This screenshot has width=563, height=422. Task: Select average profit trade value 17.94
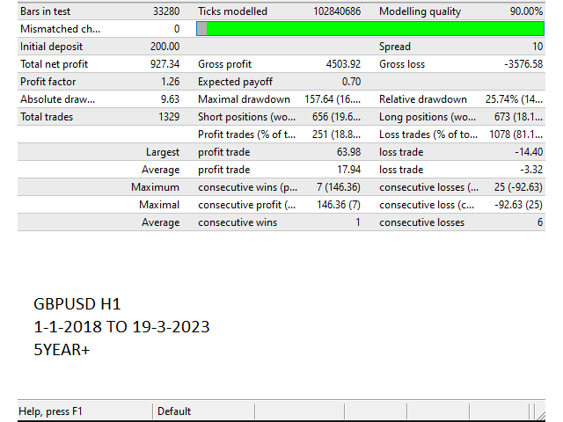[x=348, y=170]
